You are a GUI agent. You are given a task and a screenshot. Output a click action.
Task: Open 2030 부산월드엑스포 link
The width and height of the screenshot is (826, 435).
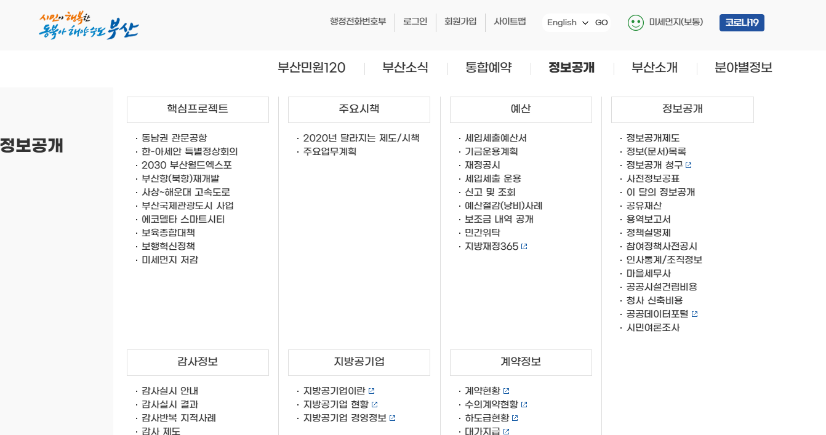click(186, 166)
